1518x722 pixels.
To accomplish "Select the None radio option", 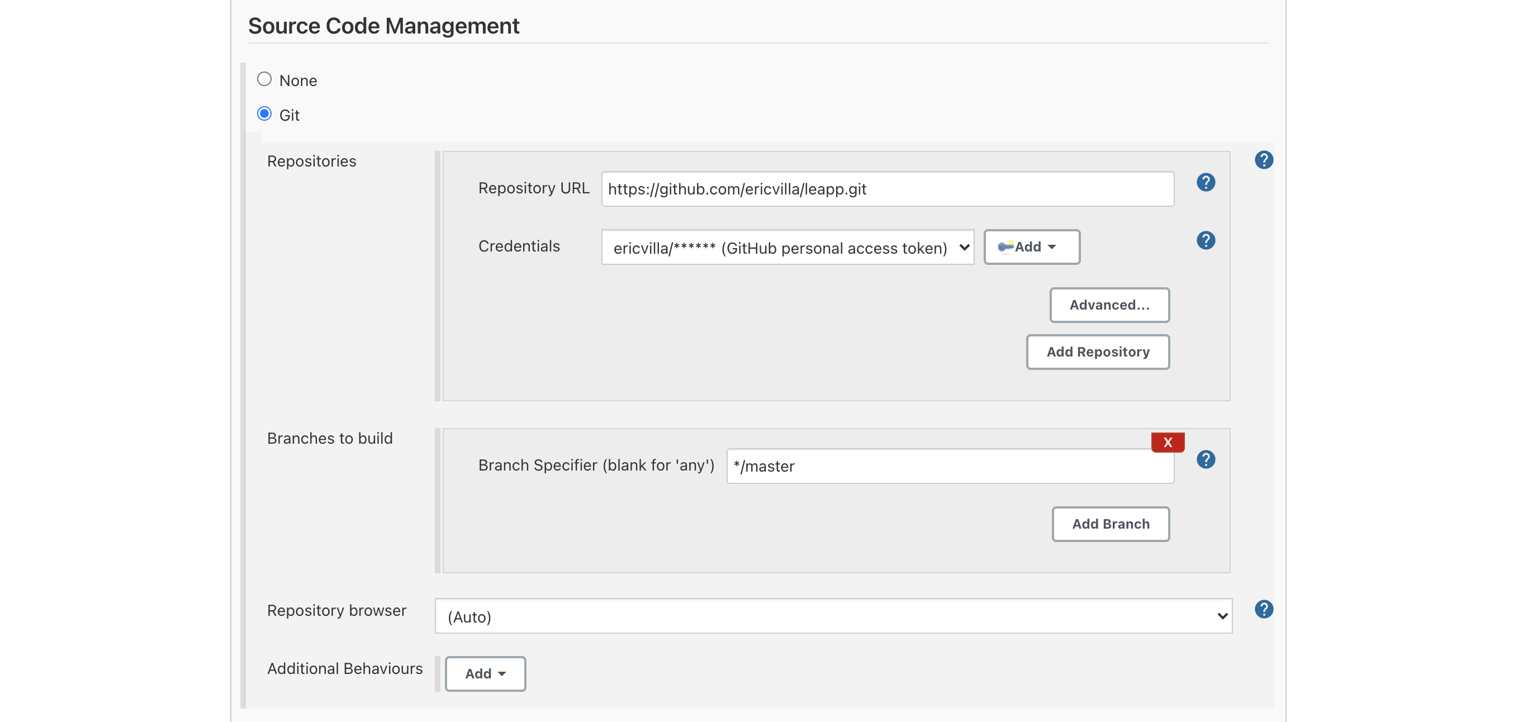I will [x=264, y=79].
